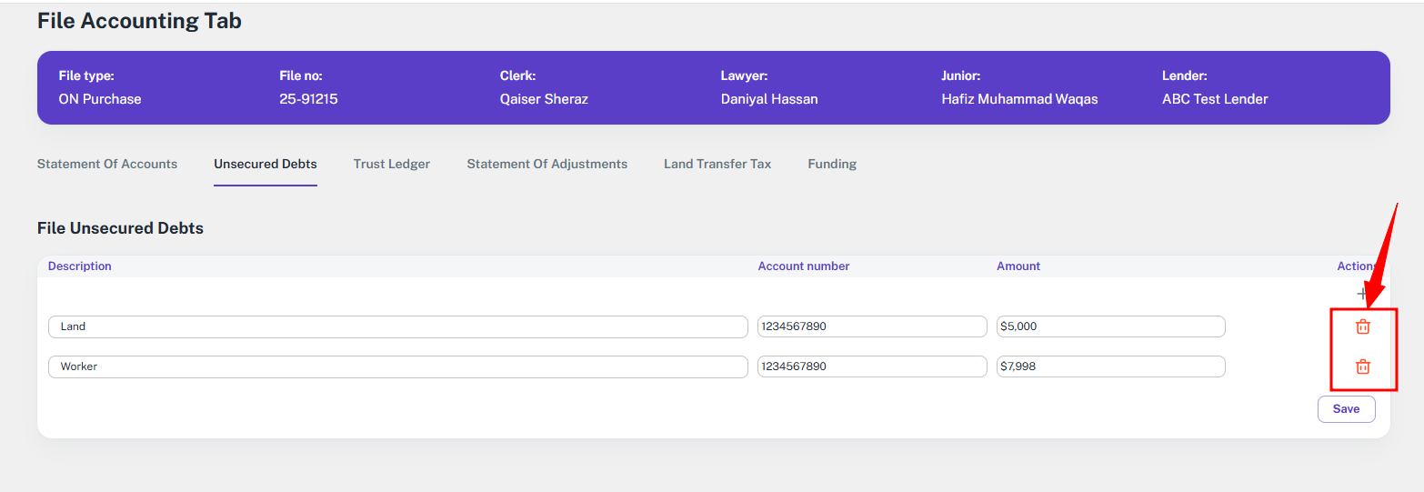Click the Worker description field

coord(397,366)
